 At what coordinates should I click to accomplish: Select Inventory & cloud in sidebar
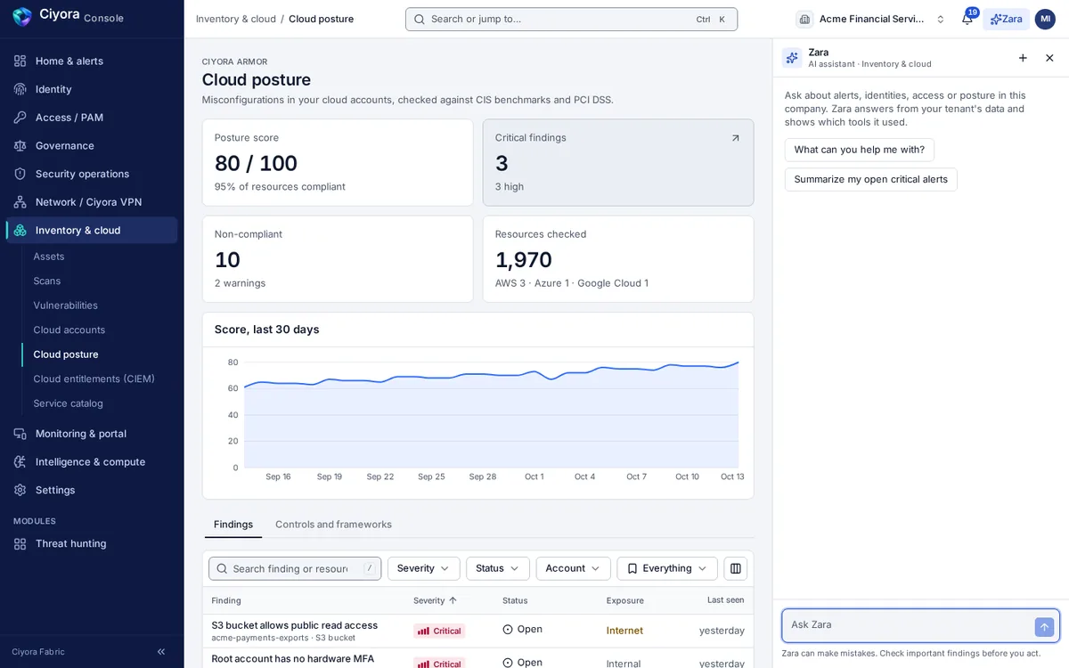pos(92,230)
